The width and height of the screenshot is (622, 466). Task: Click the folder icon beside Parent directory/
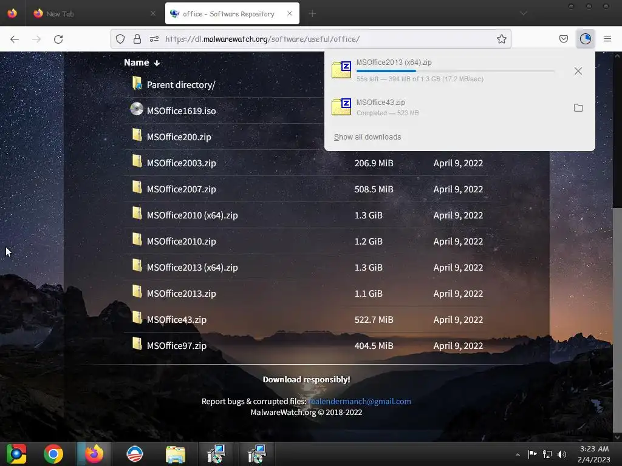(x=137, y=83)
